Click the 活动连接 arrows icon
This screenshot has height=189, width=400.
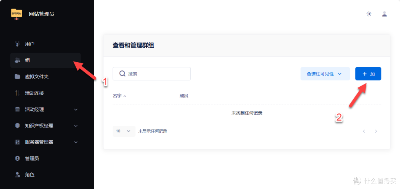[x=17, y=93]
